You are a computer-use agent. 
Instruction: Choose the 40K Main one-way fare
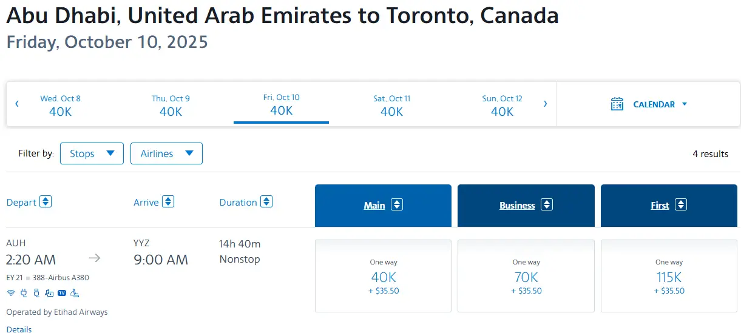tap(383, 276)
